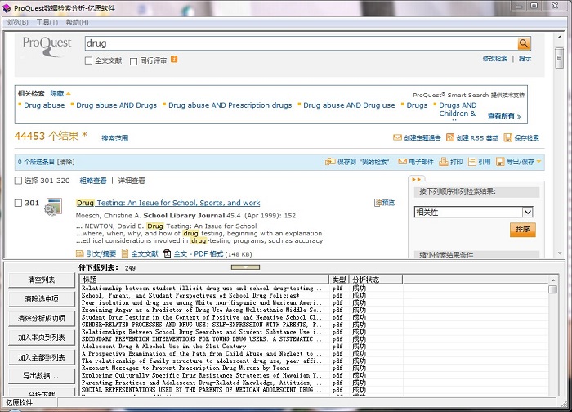Click School Library Journal publication name

pyautogui.click(x=184, y=215)
